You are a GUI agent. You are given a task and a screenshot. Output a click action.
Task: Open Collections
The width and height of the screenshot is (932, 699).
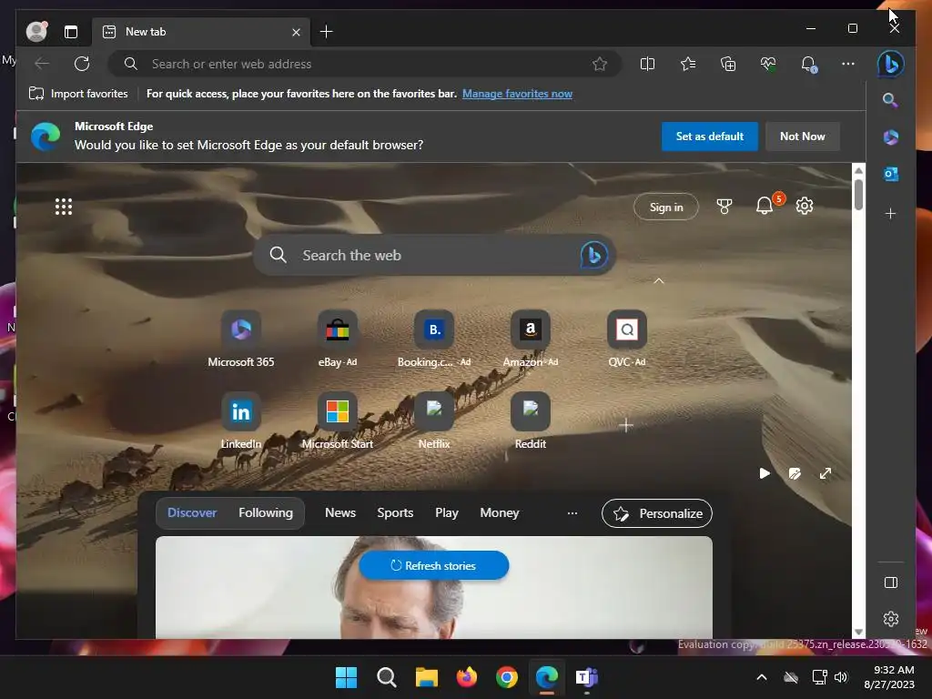point(728,64)
